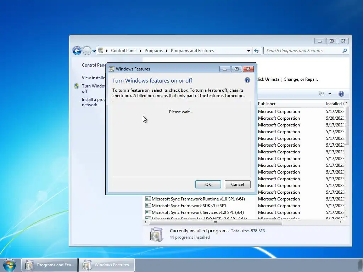Click the search magnifier icon
The image size is (363, 272).
click(345, 51)
